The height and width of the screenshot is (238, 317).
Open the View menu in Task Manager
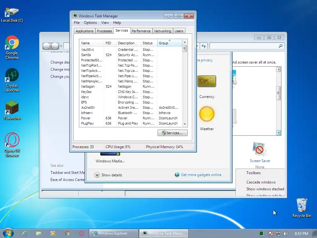105,22
